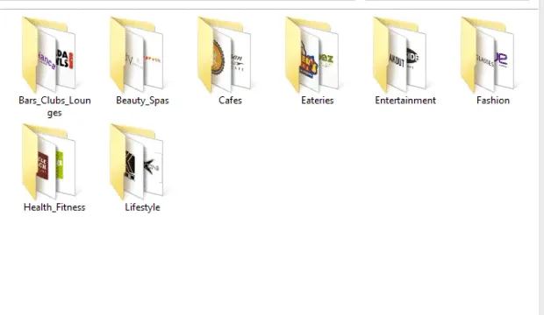The width and height of the screenshot is (544, 315).
Task: Open the Health_Fitness folder icon
Action: point(49,162)
